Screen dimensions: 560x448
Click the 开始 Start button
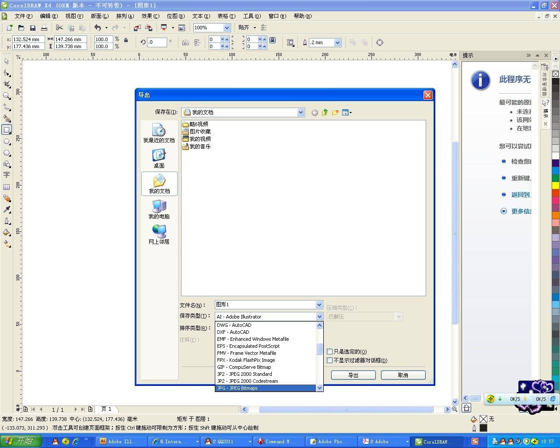coord(21,441)
